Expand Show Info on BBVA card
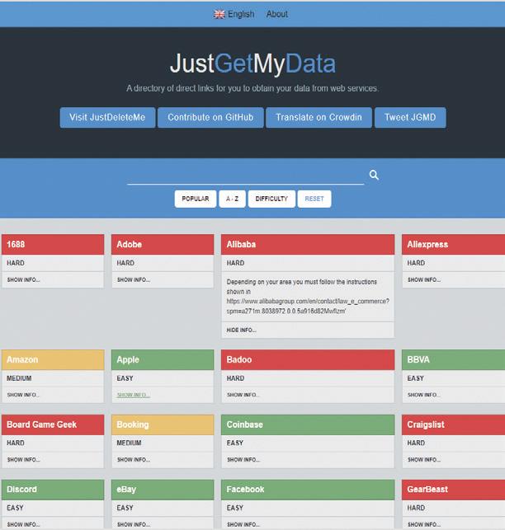 coord(424,395)
